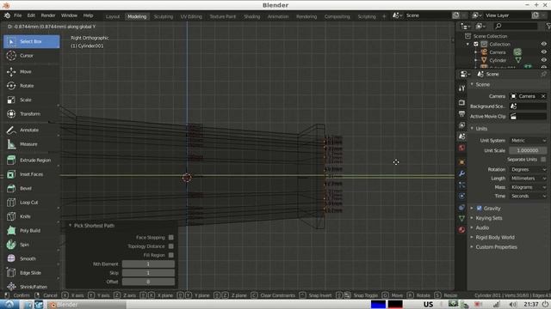Open the File menu

point(17,15)
